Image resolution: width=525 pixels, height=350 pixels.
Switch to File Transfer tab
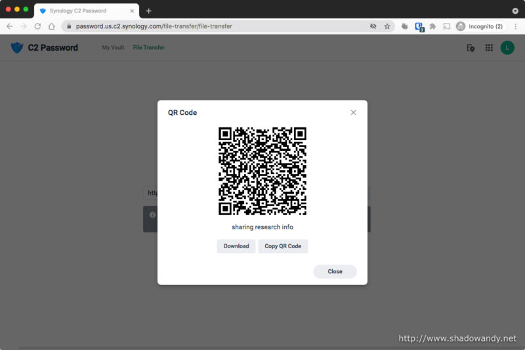tap(149, 47)
